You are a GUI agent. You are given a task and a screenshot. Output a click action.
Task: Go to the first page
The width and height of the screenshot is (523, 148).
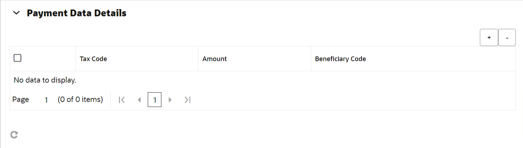[122, 100]
